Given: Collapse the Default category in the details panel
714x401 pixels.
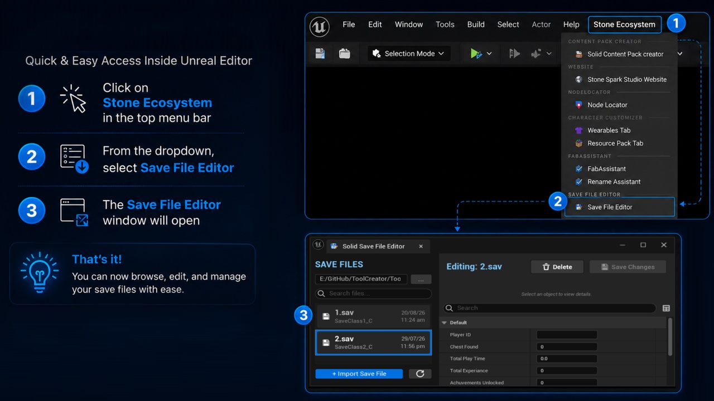Looking at the screenshot, I should coord(445,322).
